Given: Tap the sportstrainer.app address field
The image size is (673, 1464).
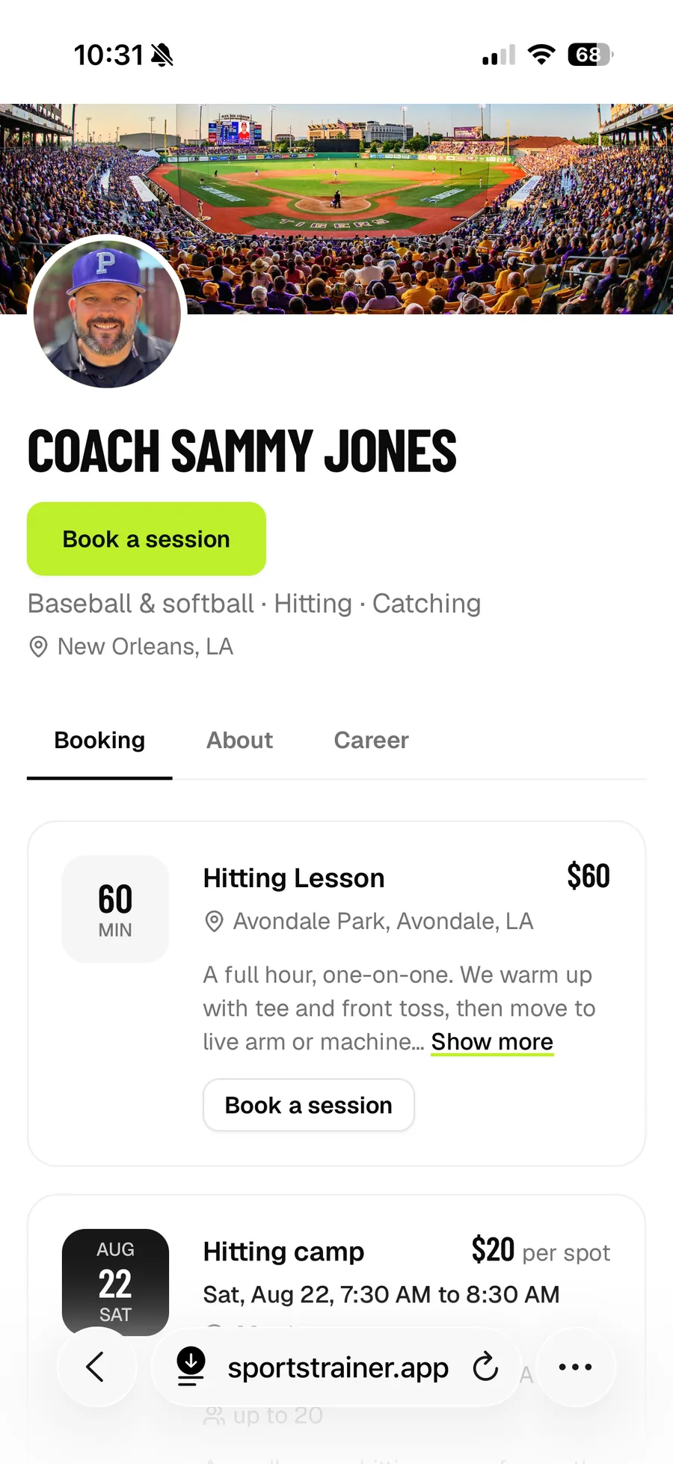Looking at the screenshot, I should 336,1367.
